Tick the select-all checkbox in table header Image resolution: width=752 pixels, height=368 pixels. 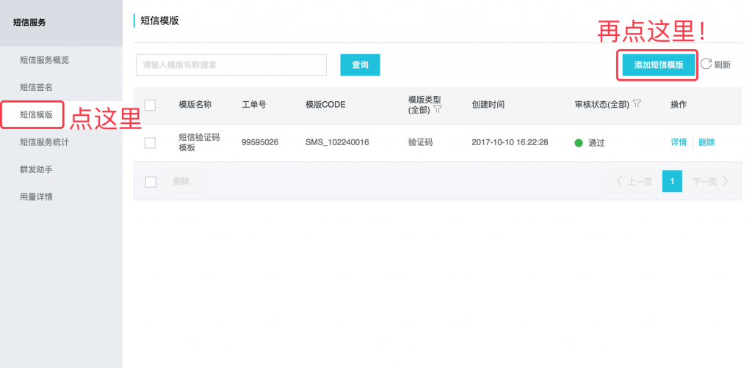click(151, 105)
